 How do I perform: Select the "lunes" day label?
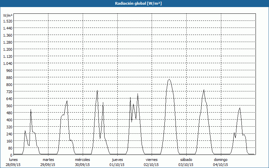pos(13,160)
